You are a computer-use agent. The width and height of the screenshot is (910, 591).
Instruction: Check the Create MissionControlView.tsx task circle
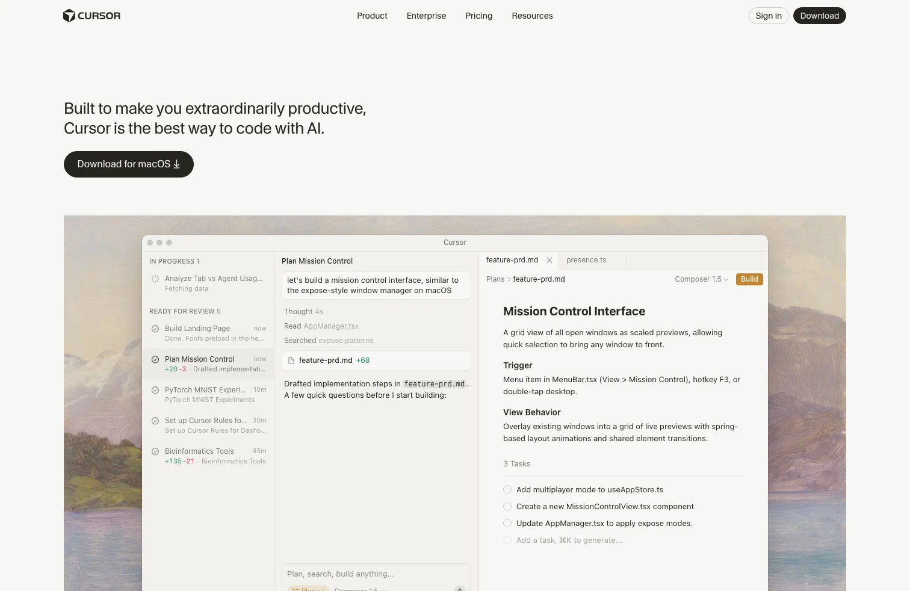[x=507, y=507]
